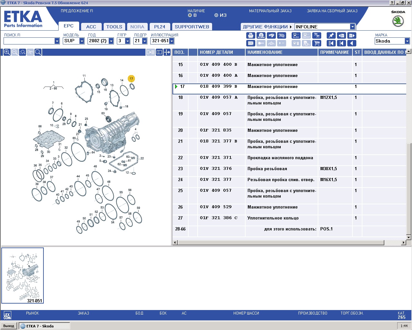Click parts list horizontal scrollbar thumb
Viewport: 412px width, 330px height.
pyautogui.click(x=281, y=242)
